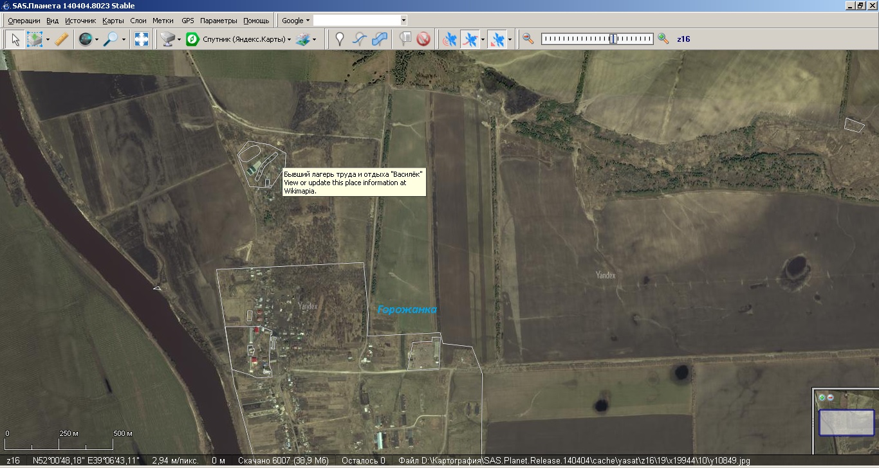The height and width of the screenshot is (468, 879).
Task: Expand the layers overlay dropdown arrow
Action: click(314, 40)
